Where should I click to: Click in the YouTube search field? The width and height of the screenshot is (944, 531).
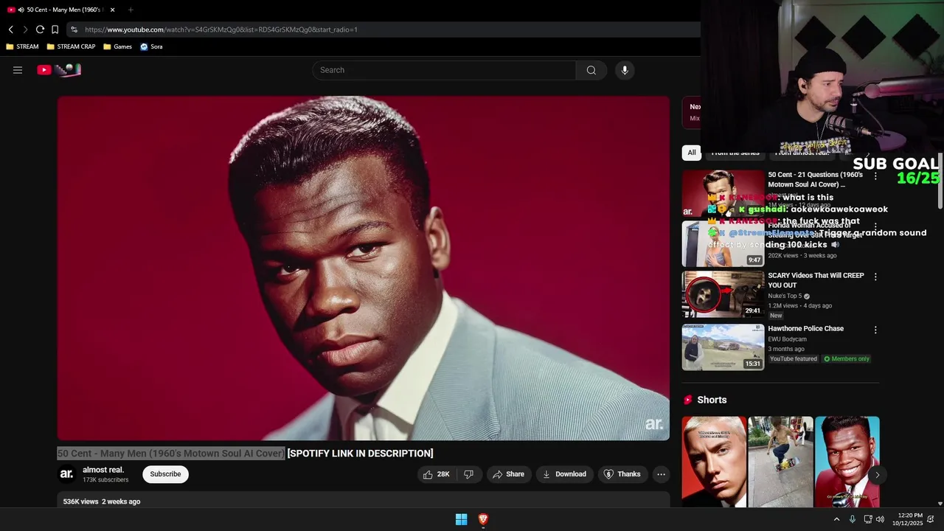pos(444,70)
